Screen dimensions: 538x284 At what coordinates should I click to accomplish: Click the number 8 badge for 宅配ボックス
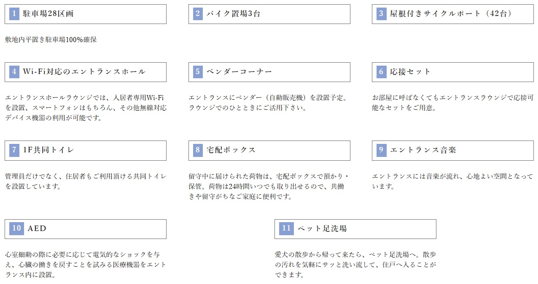tap(198, 150)
